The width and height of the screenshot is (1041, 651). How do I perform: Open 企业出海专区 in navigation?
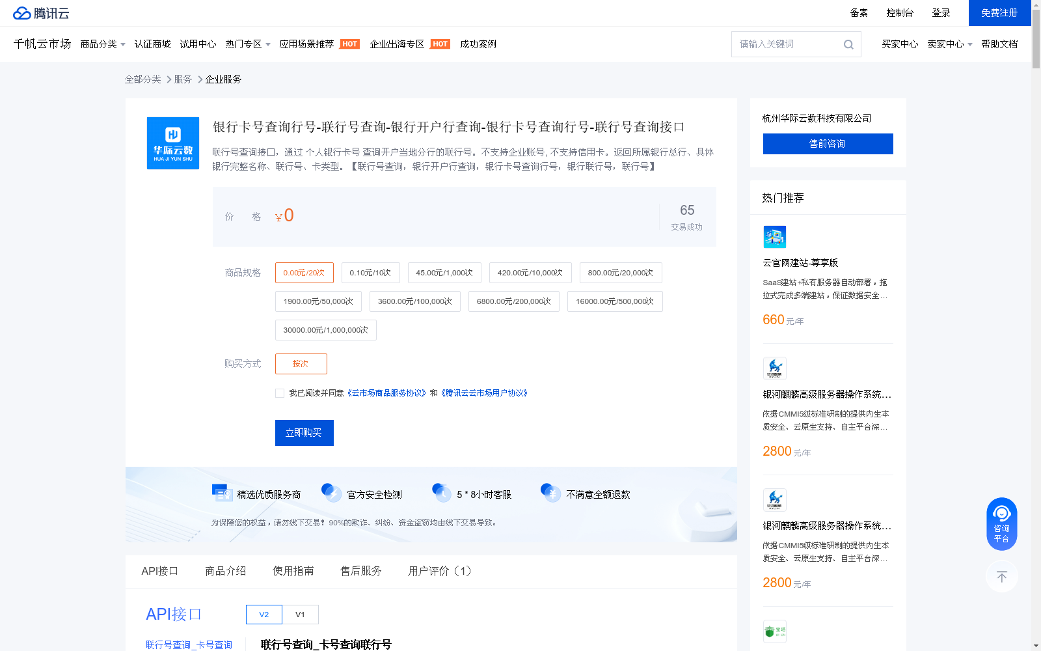tap(397, 44)
